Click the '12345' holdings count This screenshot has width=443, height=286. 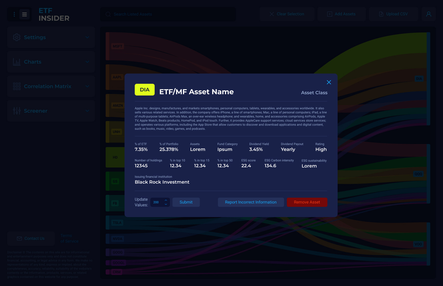[141, 166]
